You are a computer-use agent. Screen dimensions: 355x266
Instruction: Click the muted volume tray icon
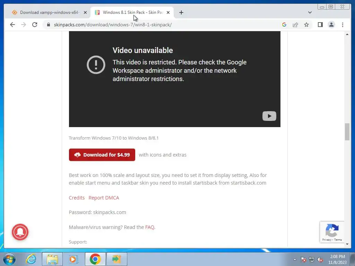tap(320, 259)
